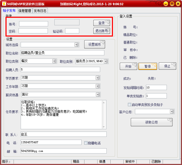This screenshot has height=165, width=182.
Task: Click the 审 核中 label in 登入设置
Action: (130, 50)
